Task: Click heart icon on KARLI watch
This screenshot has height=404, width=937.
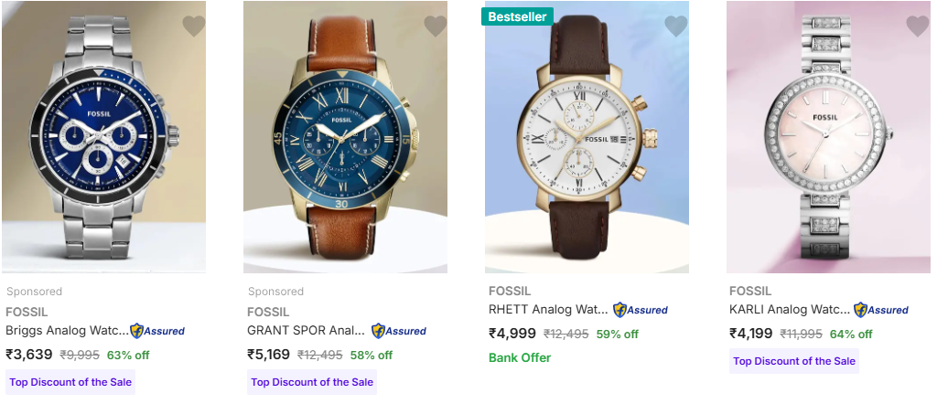Action: [918, 26]
